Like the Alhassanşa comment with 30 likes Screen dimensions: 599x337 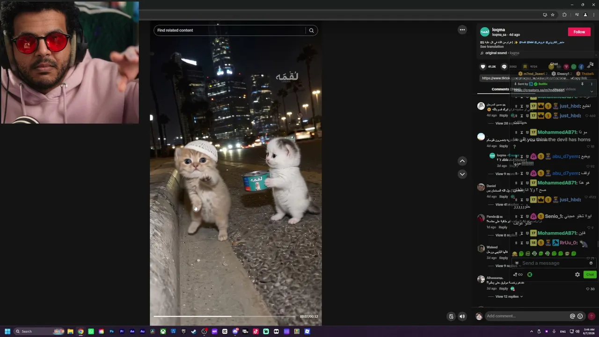pyautogui.click(x=588, y=289)
